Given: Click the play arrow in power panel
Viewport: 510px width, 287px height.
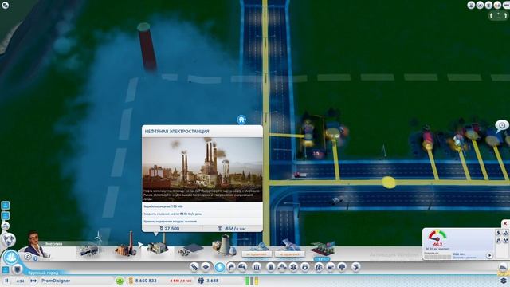Looking at the screenshot, I should (489, 255).
